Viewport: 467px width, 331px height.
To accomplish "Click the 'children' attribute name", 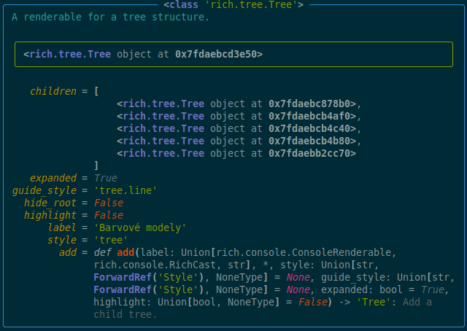I will pos(53,91).
